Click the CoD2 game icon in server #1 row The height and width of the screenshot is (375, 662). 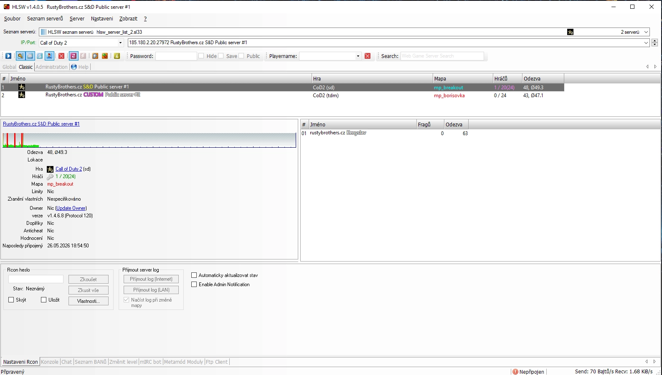point(22,87)
